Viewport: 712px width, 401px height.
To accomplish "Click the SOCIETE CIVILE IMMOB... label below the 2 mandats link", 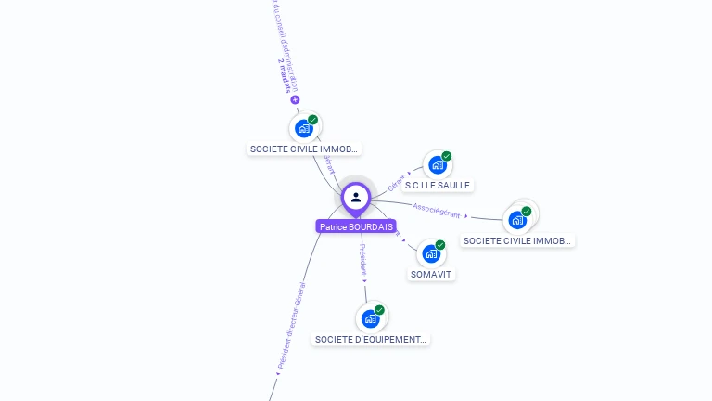I will pos(304,149).
